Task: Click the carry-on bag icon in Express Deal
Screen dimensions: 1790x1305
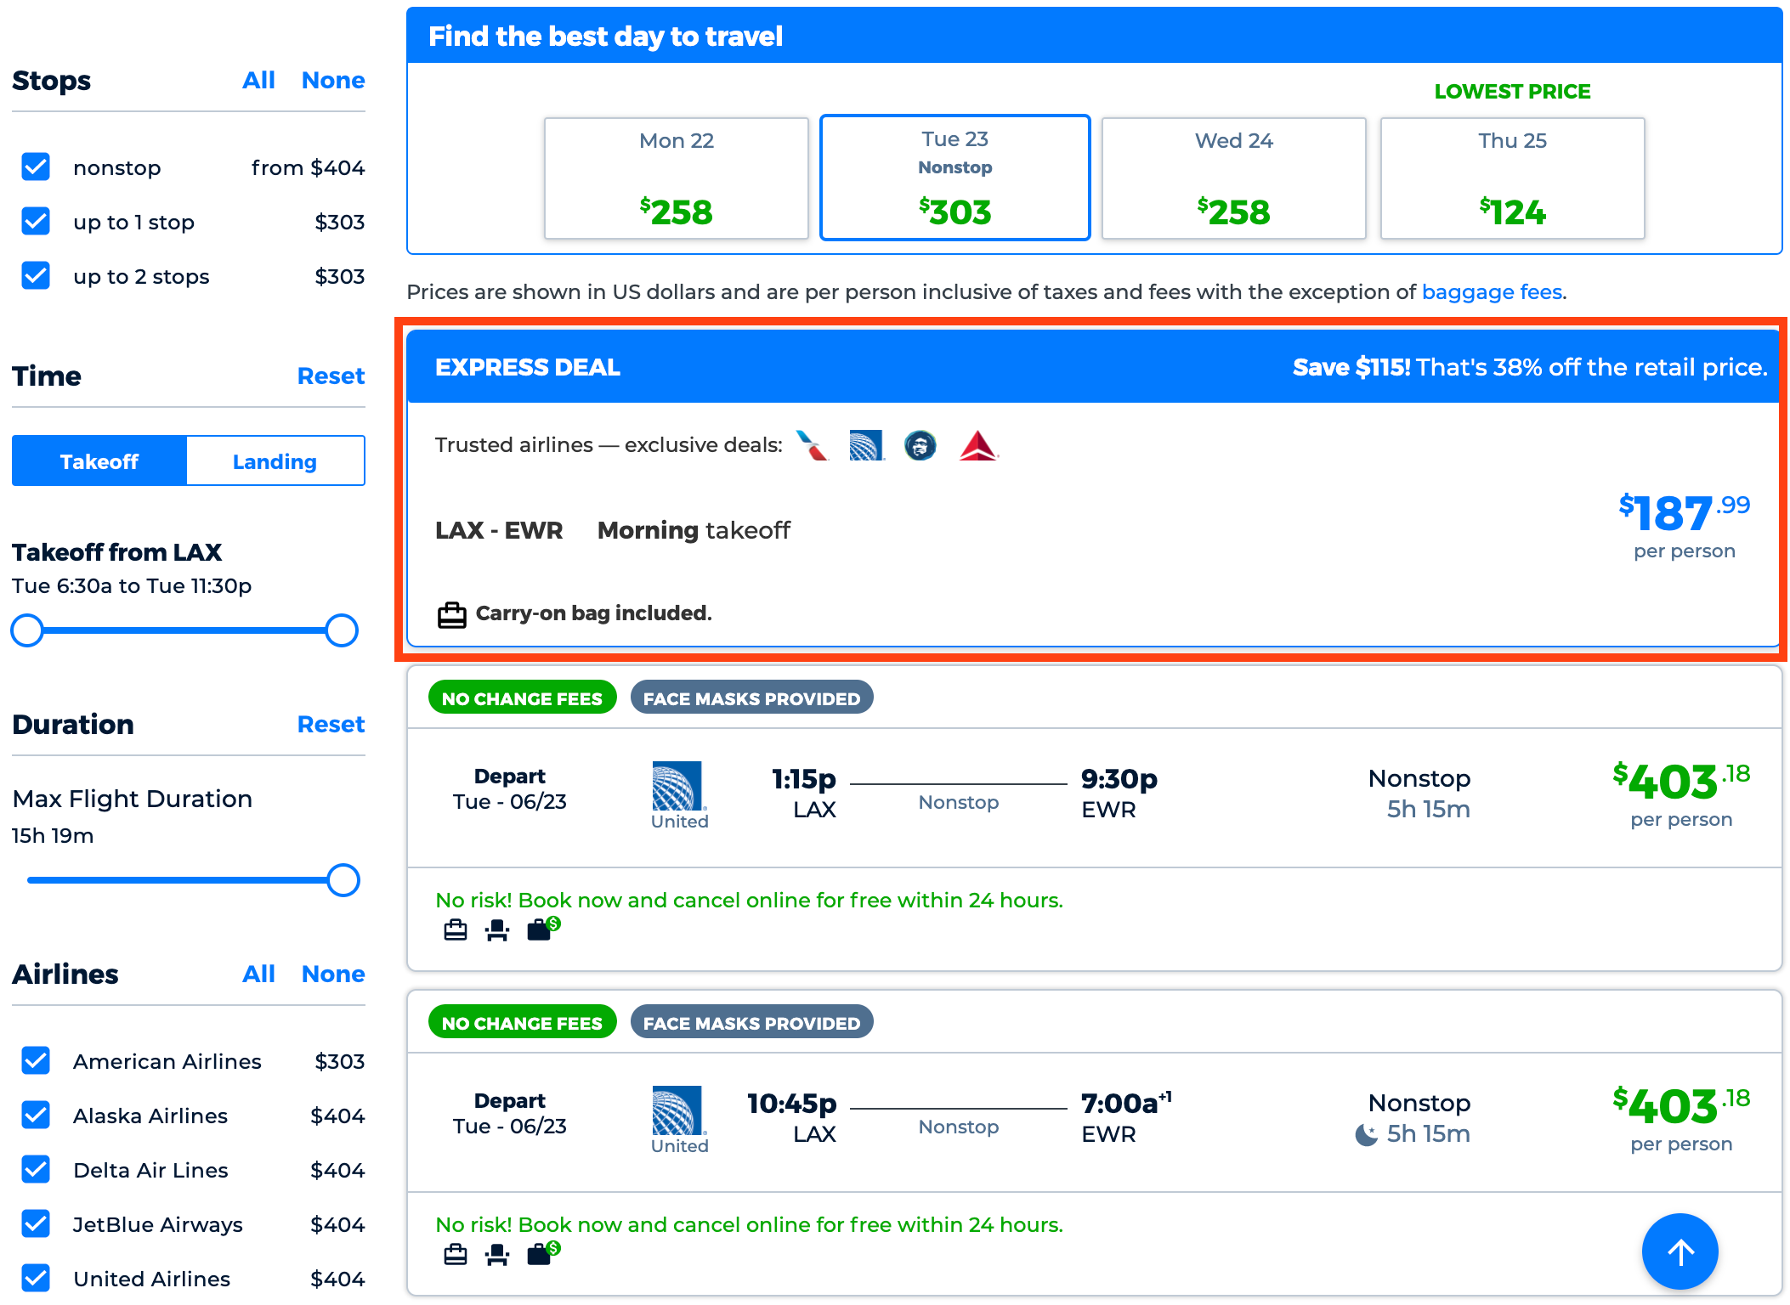Action: 452,614
